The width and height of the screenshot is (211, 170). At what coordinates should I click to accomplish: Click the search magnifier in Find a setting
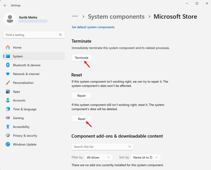coord(60,35)
